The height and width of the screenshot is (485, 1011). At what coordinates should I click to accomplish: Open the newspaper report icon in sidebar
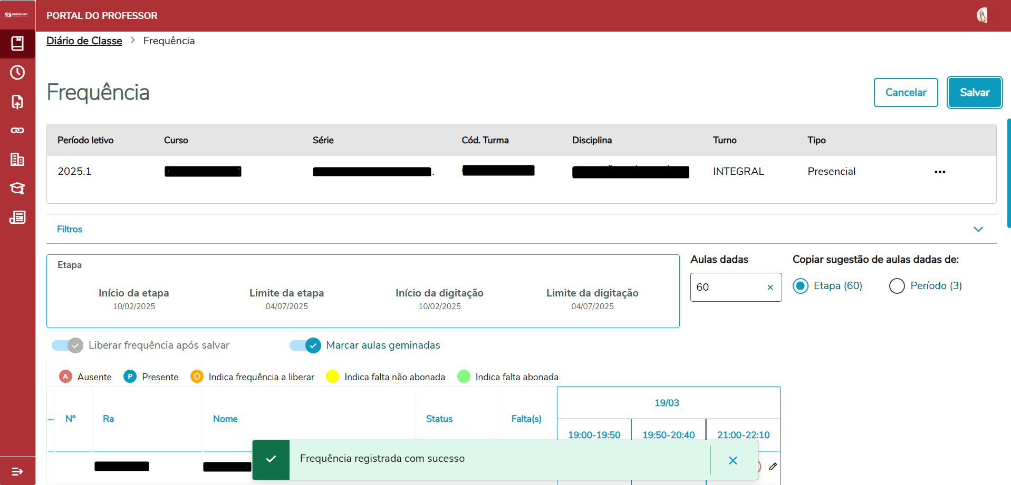coord(17,217)
